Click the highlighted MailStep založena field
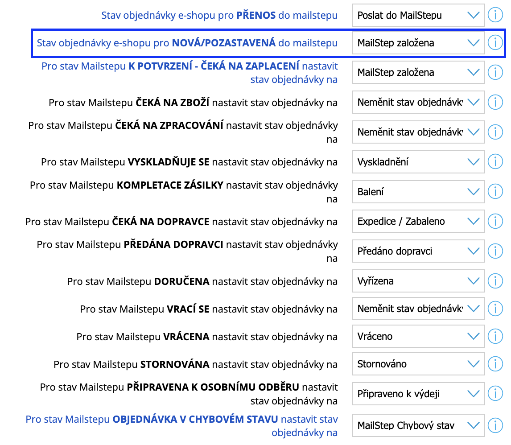The width and height of the screenshot is (511, 445). tap(418, 43)
